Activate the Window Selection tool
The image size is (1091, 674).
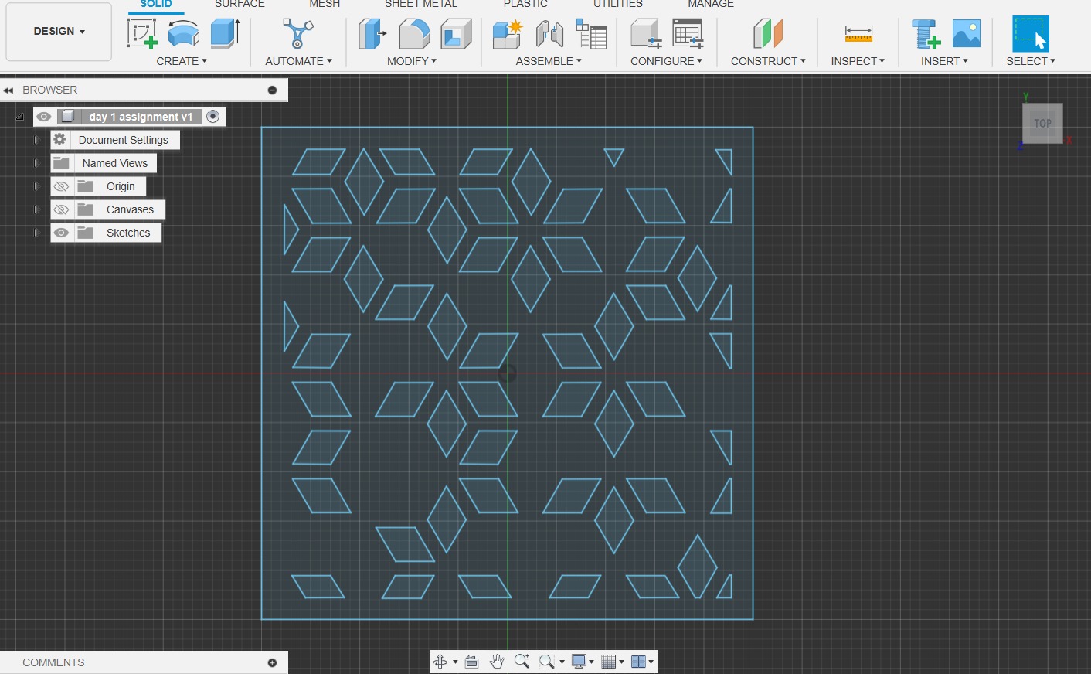coord(1031,34)
